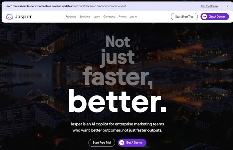
Task: Open the Company menu
Action: [109, 17]
